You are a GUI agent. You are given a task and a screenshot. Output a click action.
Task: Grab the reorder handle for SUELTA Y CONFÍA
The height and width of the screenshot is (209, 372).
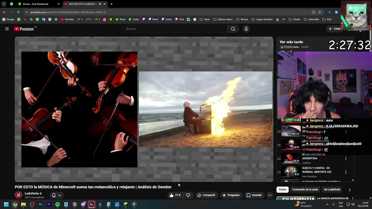click(279, 172)
